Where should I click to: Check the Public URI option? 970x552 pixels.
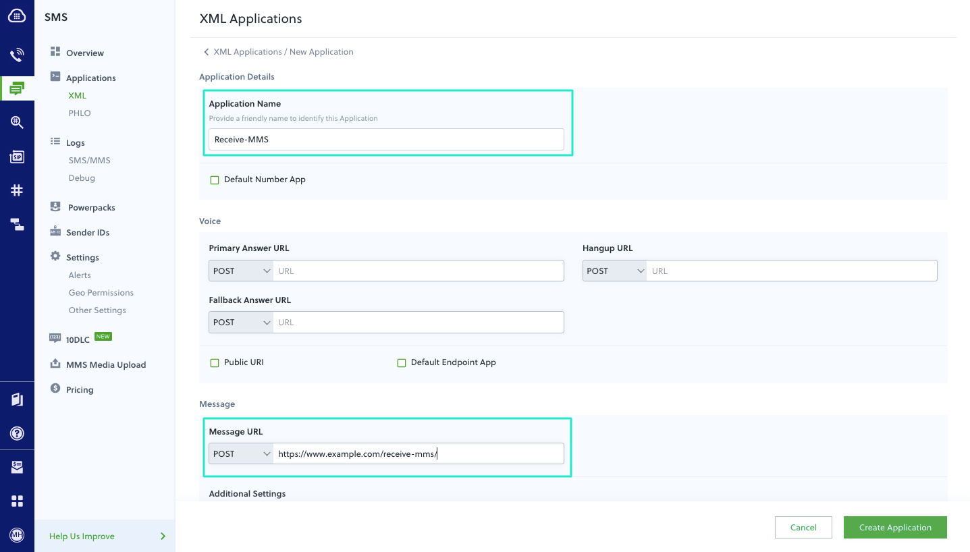pyautogui.click(x=215, y=362)
